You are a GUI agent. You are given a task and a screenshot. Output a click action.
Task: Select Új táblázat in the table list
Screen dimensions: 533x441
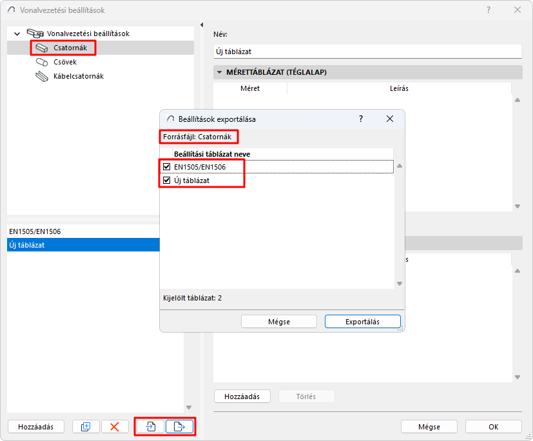(x=83, y=245)
